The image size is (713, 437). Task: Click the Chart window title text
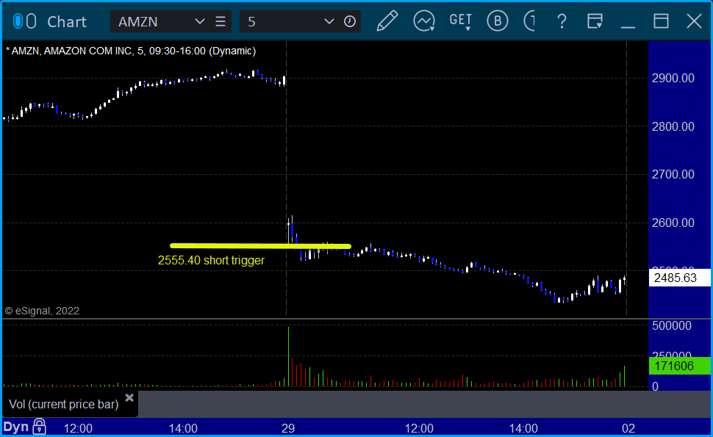click(x=67, y=21)
